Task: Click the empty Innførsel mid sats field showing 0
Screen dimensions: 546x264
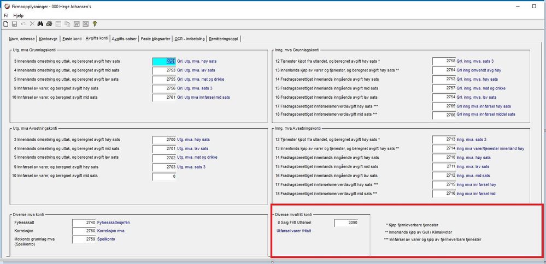Action: click(x=164, y=177)
